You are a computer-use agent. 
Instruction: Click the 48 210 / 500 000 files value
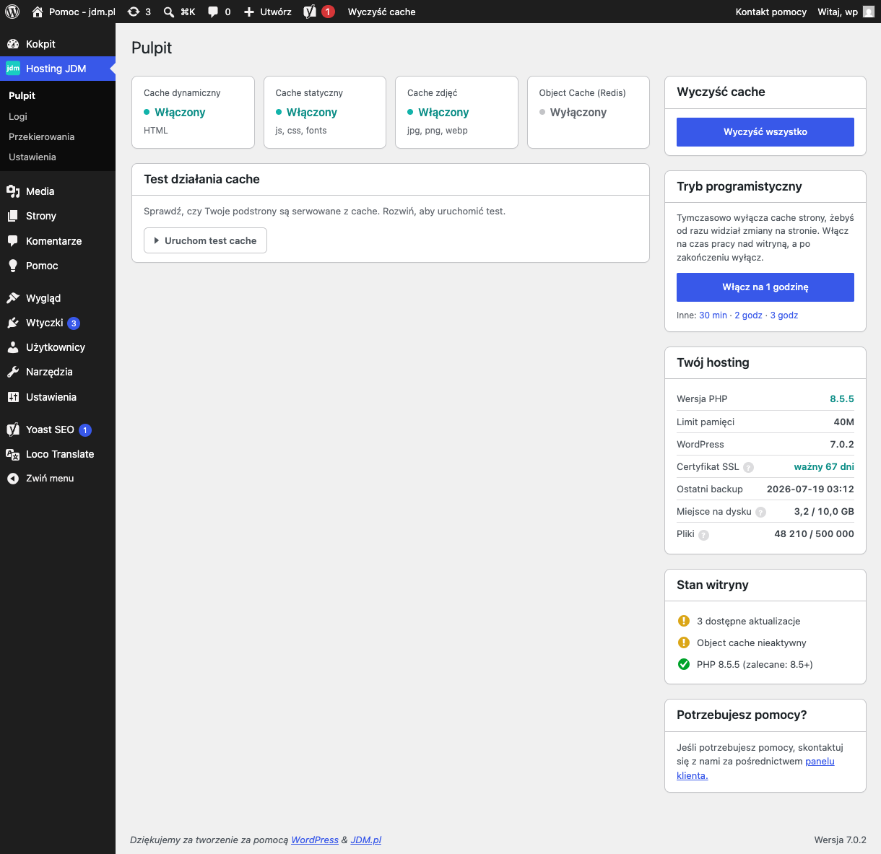(814, 533)
